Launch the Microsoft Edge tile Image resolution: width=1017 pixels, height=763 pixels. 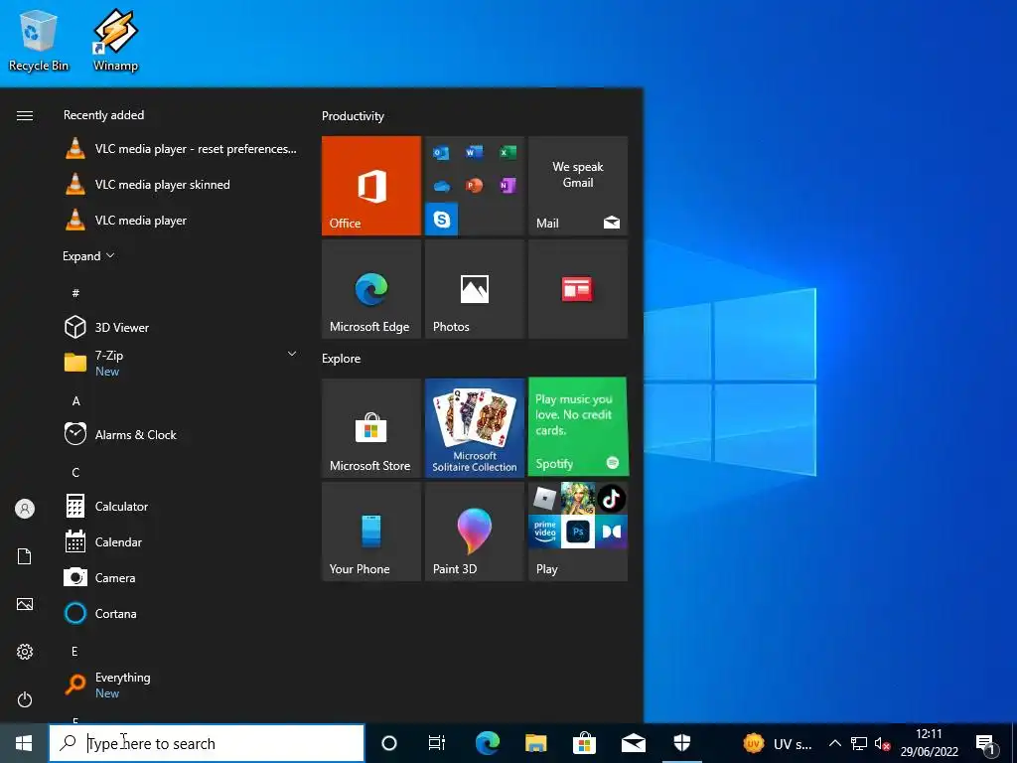(371, 289)
